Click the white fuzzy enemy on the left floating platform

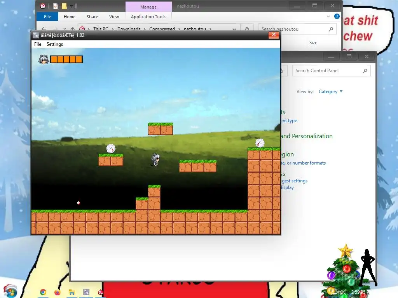111,149
